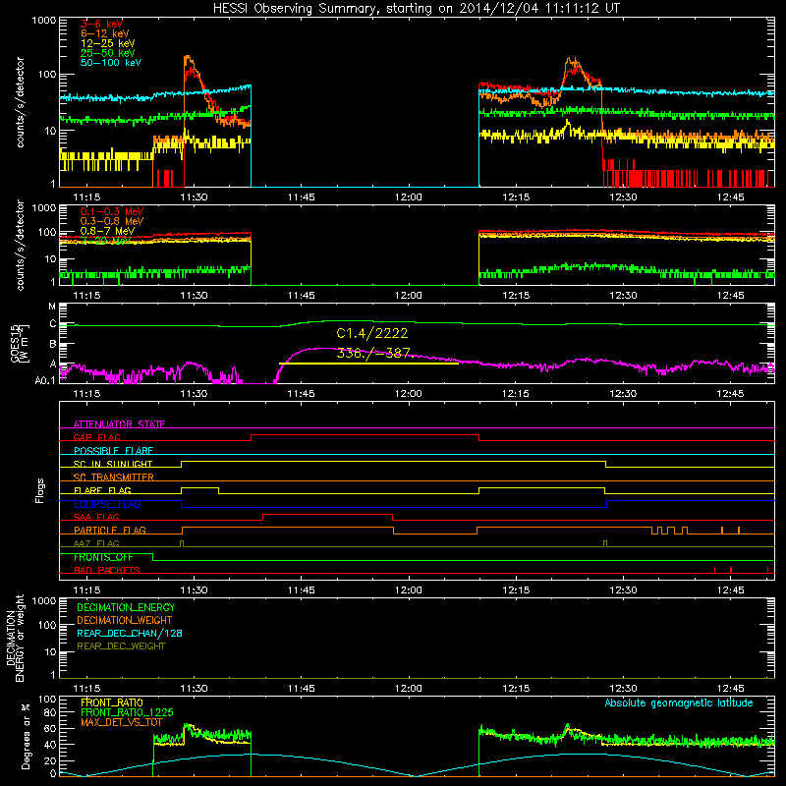
Task: Click the C level tick on GOES axis
Action: (x=53, y=324)
